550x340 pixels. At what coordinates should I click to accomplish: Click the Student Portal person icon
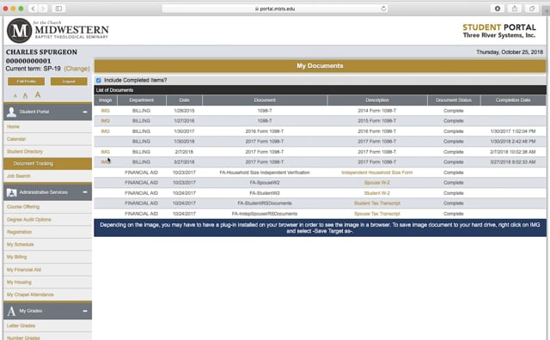[x=11, y=112]
